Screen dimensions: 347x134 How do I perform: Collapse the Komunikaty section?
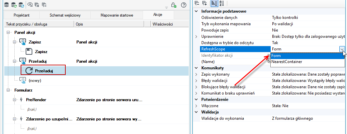[196, 68]
